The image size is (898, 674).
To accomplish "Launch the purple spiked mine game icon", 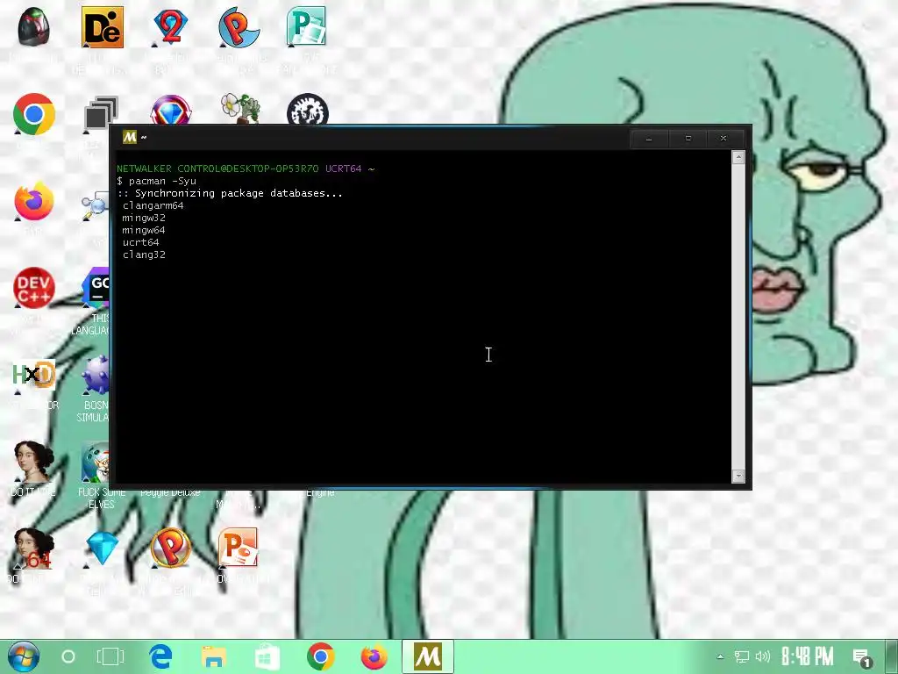I will click(96, 375).
